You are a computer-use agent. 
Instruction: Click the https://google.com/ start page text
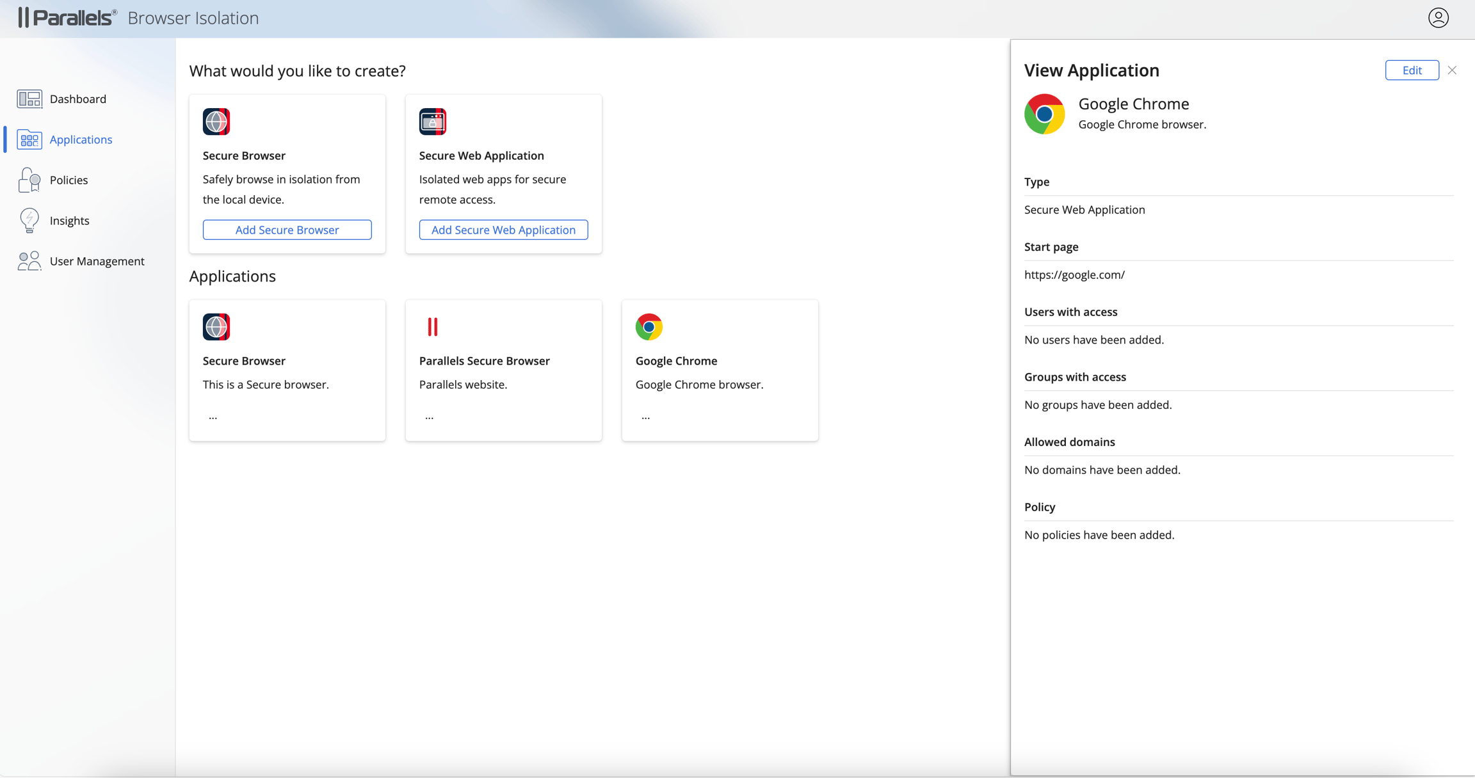coord(1074,274)
